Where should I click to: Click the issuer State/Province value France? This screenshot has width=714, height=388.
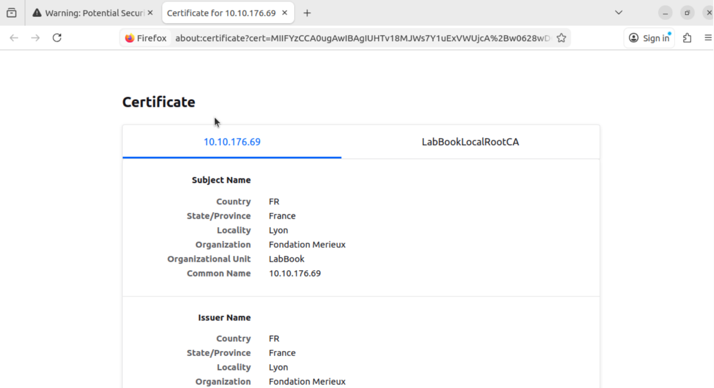click(x=282, y=353)
